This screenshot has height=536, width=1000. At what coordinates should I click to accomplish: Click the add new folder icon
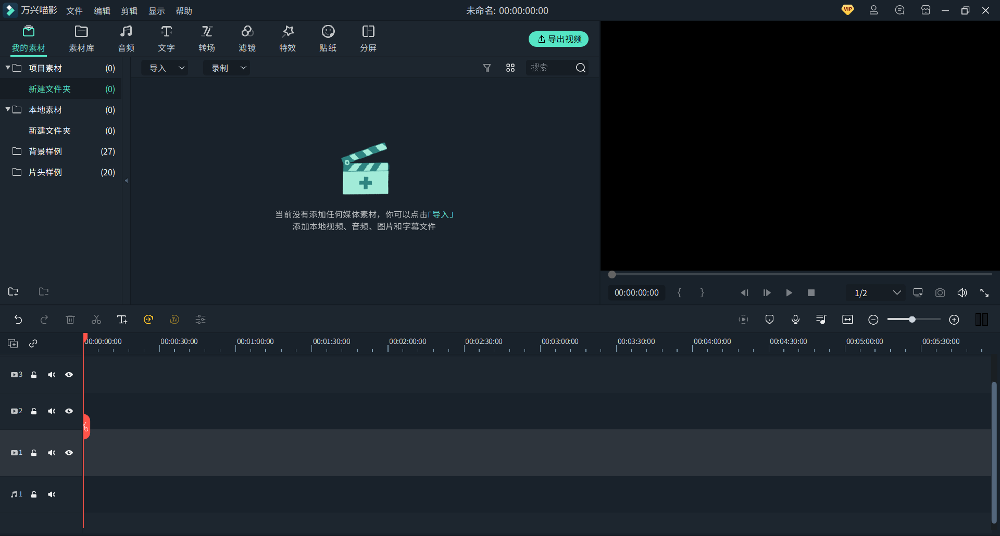pyautogui.click(x=14, y=292)
